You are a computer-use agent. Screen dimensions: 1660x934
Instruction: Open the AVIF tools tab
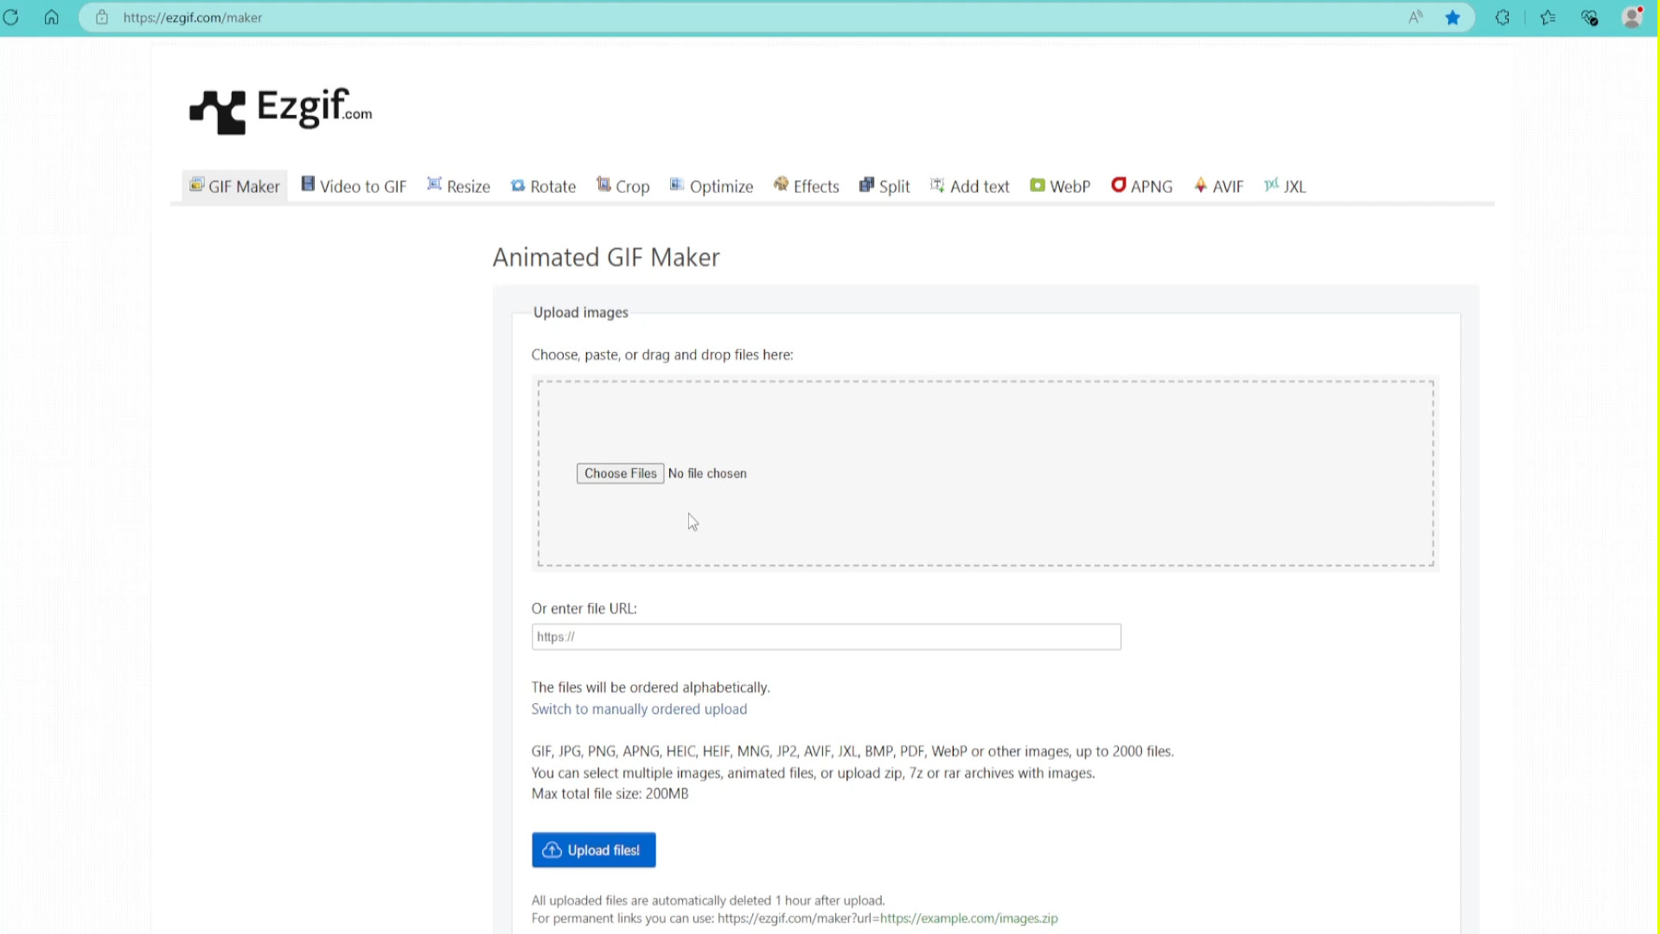[1218, 186]
